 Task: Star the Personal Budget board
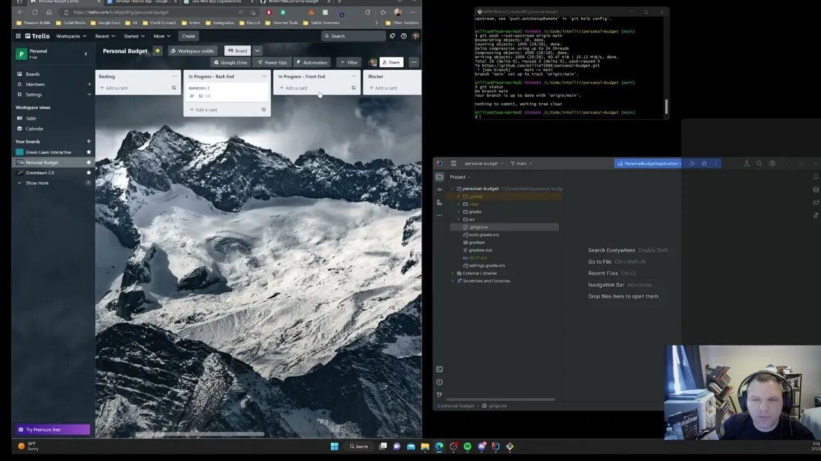tap(157, 51)
